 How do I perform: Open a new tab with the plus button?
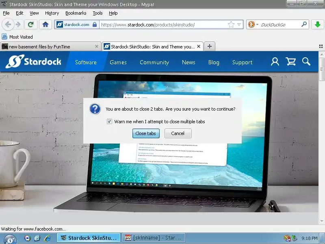[210, 46]
